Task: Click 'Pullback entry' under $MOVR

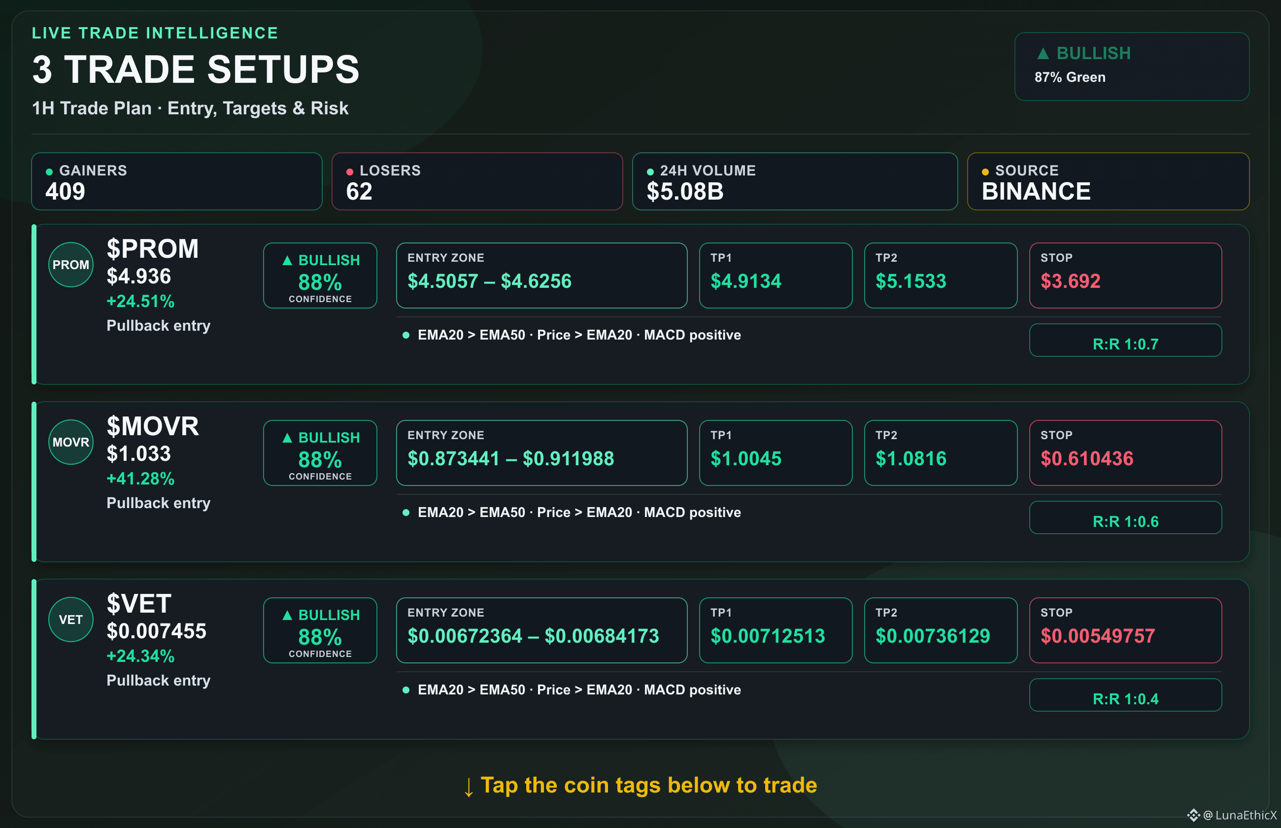Action: pos(159,503)
